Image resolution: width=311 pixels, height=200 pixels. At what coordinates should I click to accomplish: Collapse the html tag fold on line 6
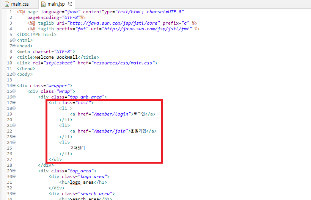(x=14, y=40)
